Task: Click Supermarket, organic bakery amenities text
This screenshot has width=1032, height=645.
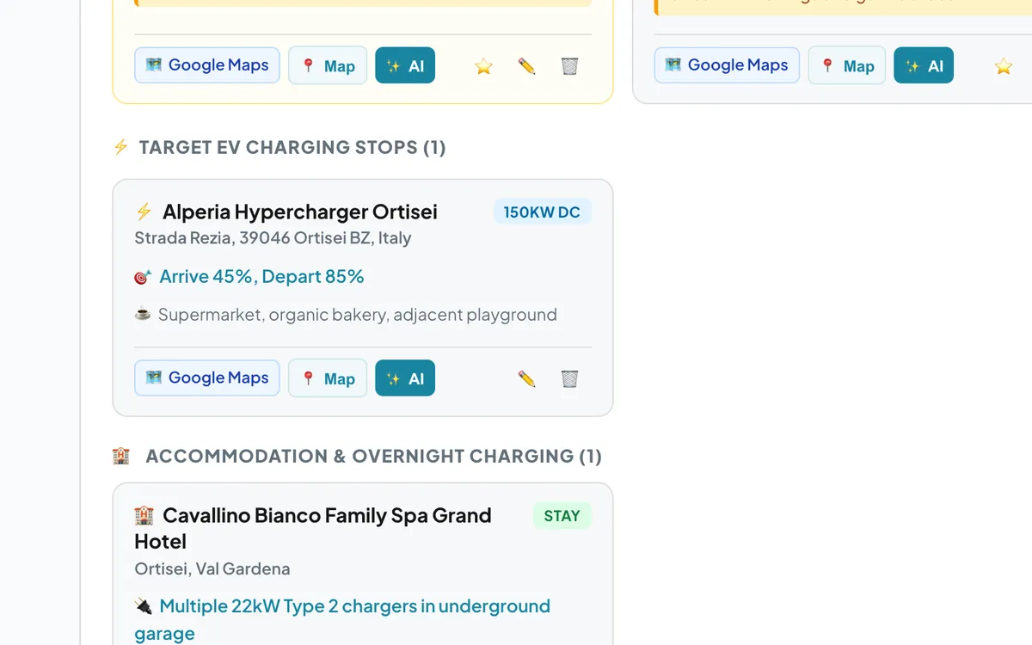Action: pyautogui.click(x=358, y=315)
